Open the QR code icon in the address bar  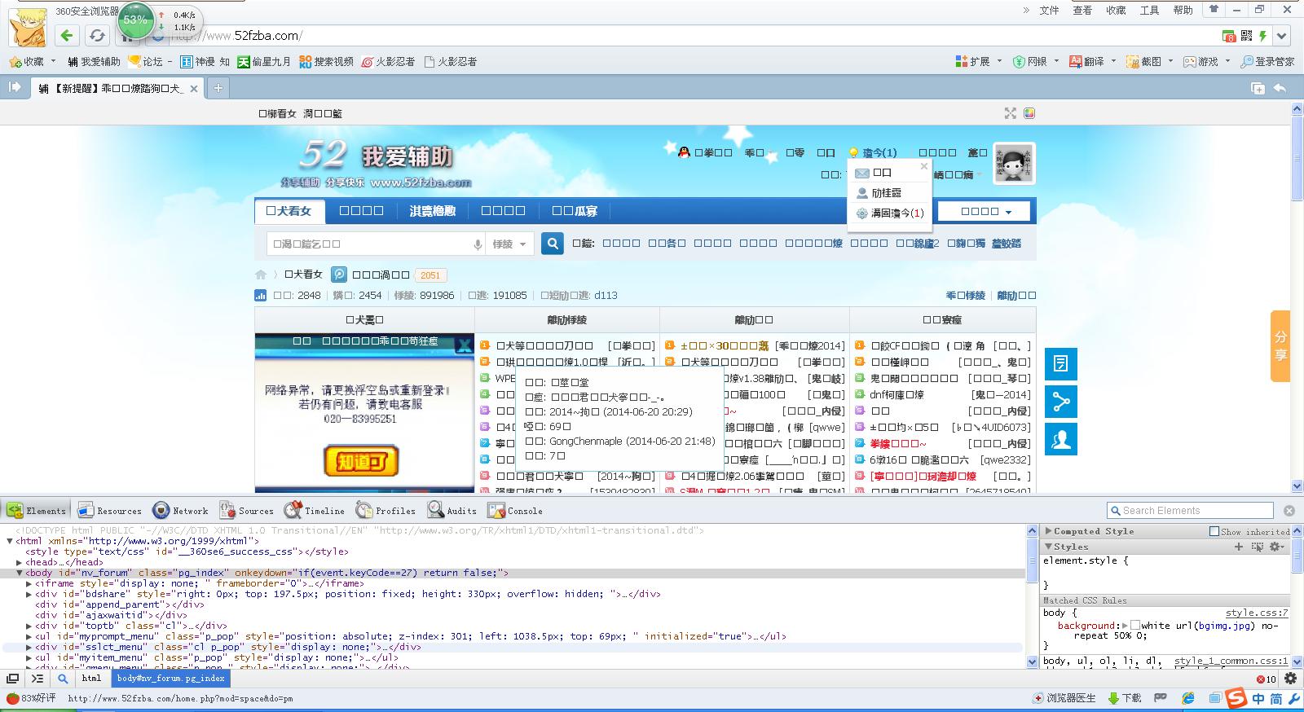pyautogui.click(x=1246, y=36)
